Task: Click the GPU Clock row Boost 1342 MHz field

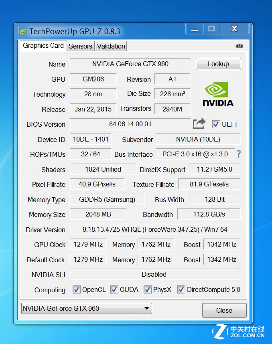Action: pos(222,244)
